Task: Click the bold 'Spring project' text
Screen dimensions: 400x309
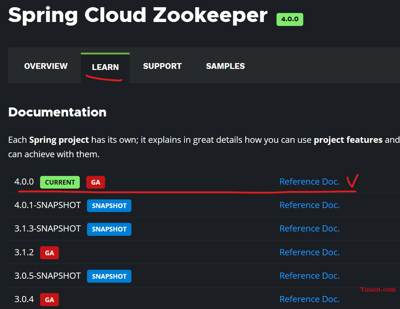Action: pyautogui.click(x=59, y=140)
